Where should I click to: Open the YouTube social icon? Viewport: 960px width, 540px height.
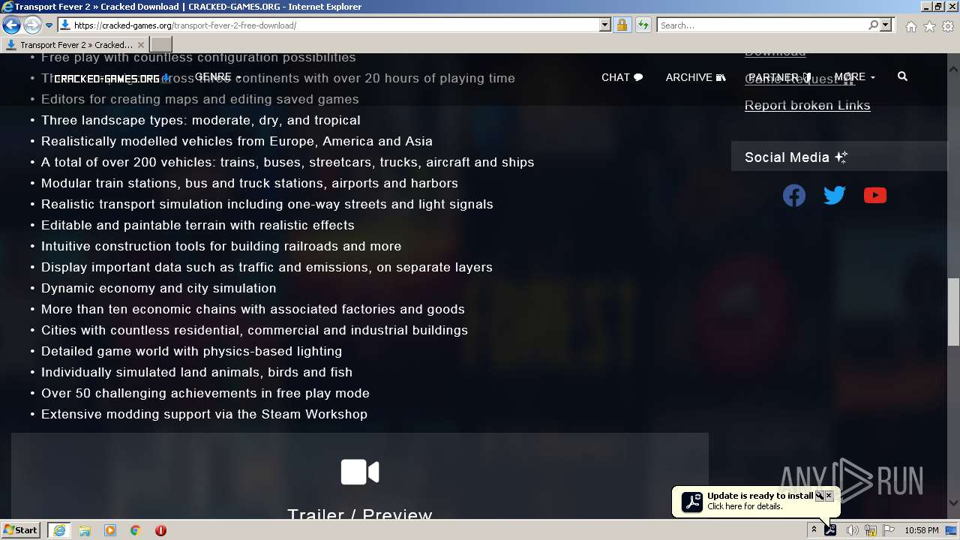coord(875,196)
